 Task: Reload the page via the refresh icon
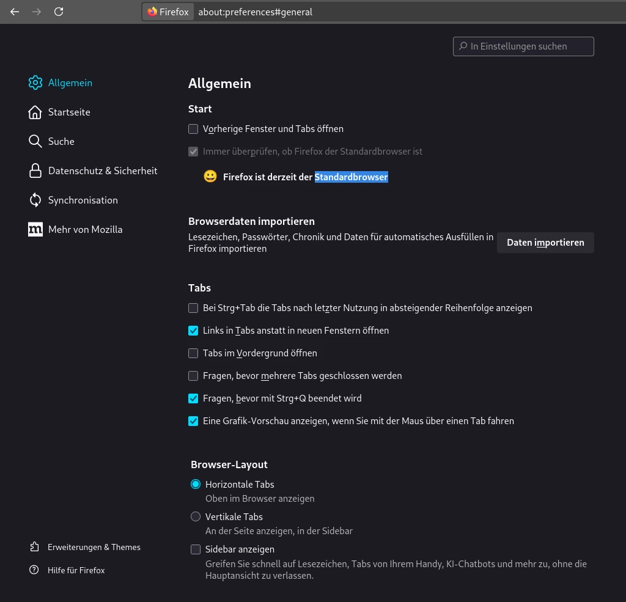[59, 12]
